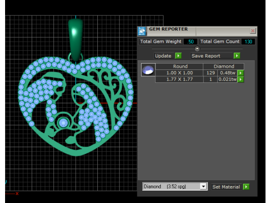Click the 1.00 X 1.00 size cell
270x203 pixels.
(179, 73)
